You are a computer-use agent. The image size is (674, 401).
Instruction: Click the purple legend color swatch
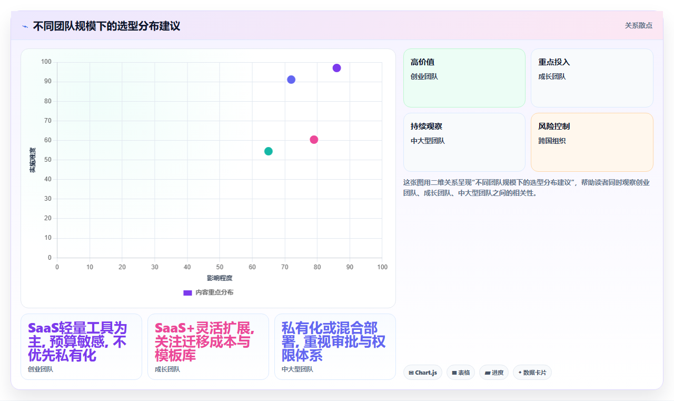click(x=187, y=292)
